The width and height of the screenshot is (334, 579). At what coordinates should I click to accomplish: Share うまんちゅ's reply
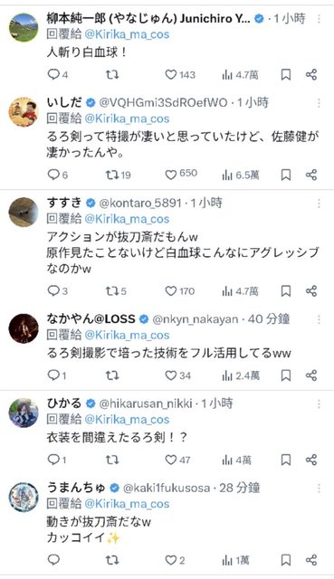[311, 560]
